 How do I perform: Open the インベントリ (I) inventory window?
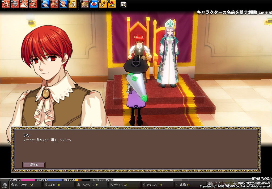click(91, 185)
